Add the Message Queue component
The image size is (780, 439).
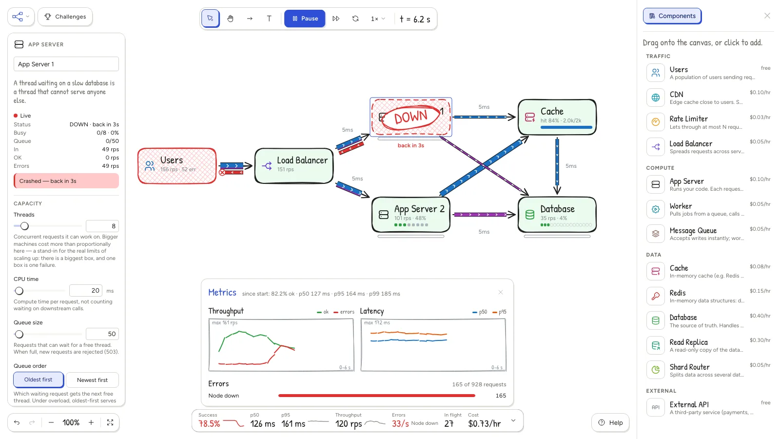tap(708, 234)
